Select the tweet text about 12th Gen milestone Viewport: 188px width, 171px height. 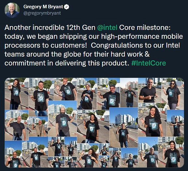tap(94, 45)
